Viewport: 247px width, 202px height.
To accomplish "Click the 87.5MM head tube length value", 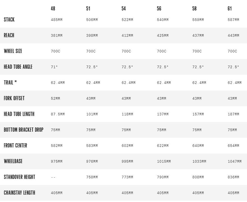I will (x=58, y=114).
